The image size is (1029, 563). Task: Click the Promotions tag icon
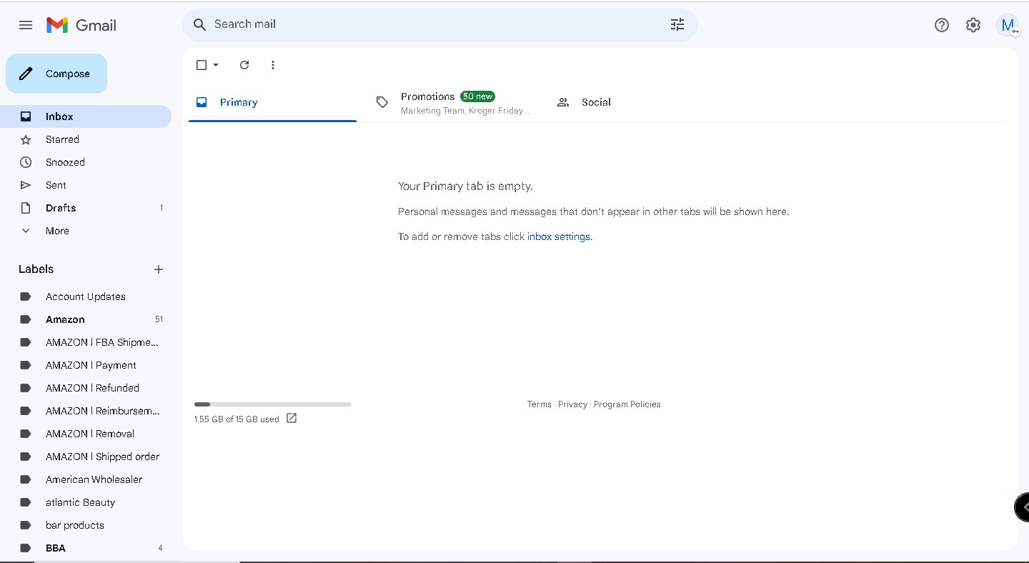382,102
